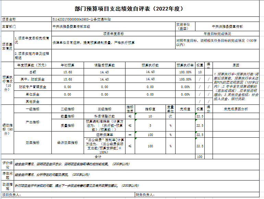Click the 项目名称 label cell
The image size is (264, 199).
tap(26, 19)
